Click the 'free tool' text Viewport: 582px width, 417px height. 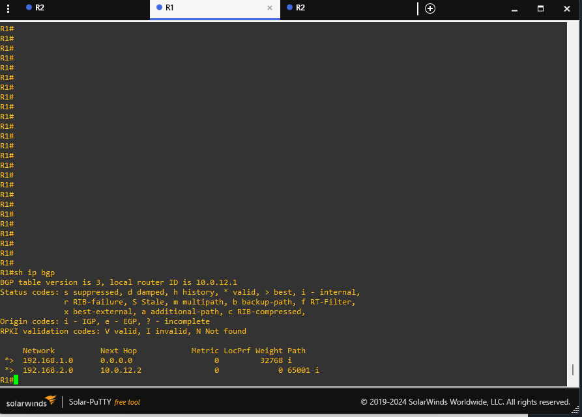click(127, 402)
